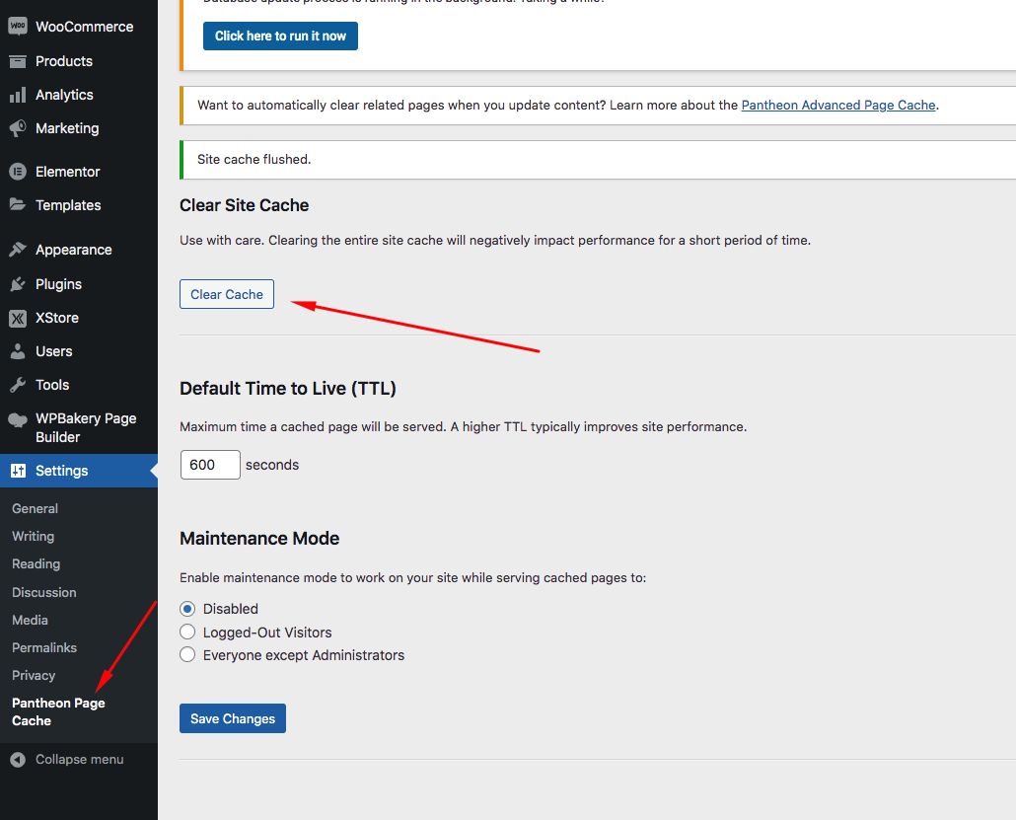
Task: Go to the Writing settings submenu
Action: pyautogui.click(x=34, y=537)
